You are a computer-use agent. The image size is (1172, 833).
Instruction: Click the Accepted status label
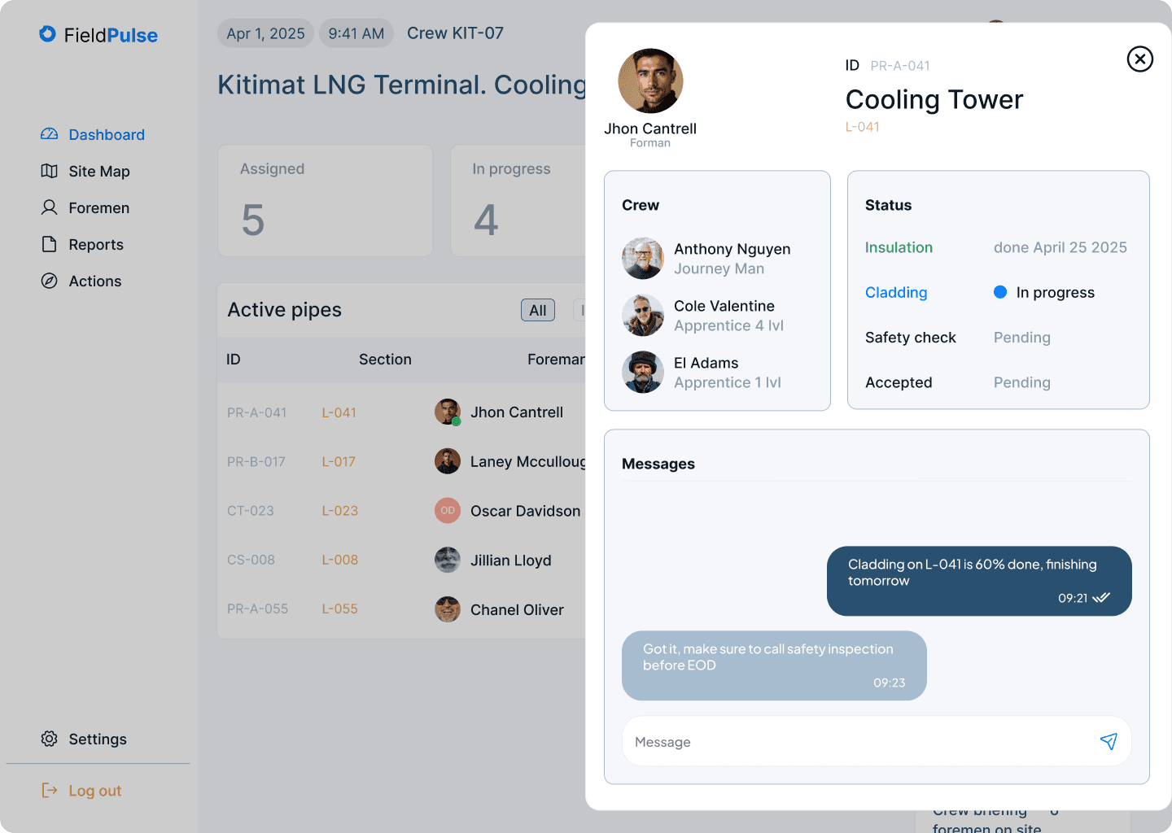[899, 382]
